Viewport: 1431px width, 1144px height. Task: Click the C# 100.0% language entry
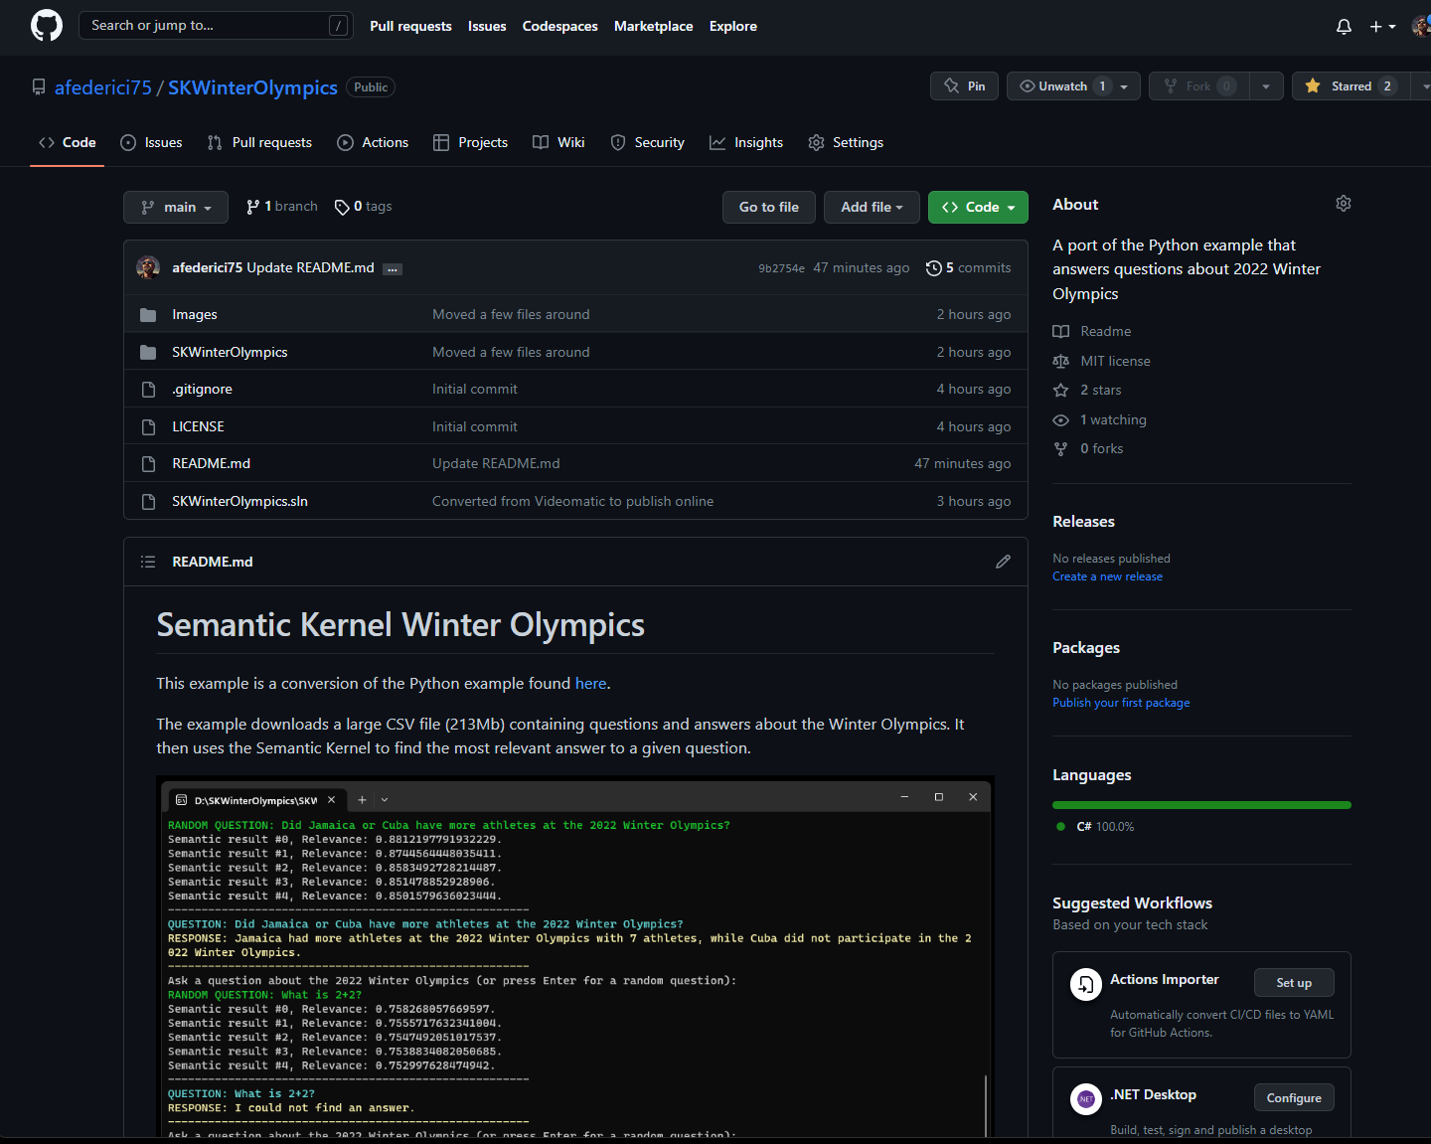click(1095, 827)
